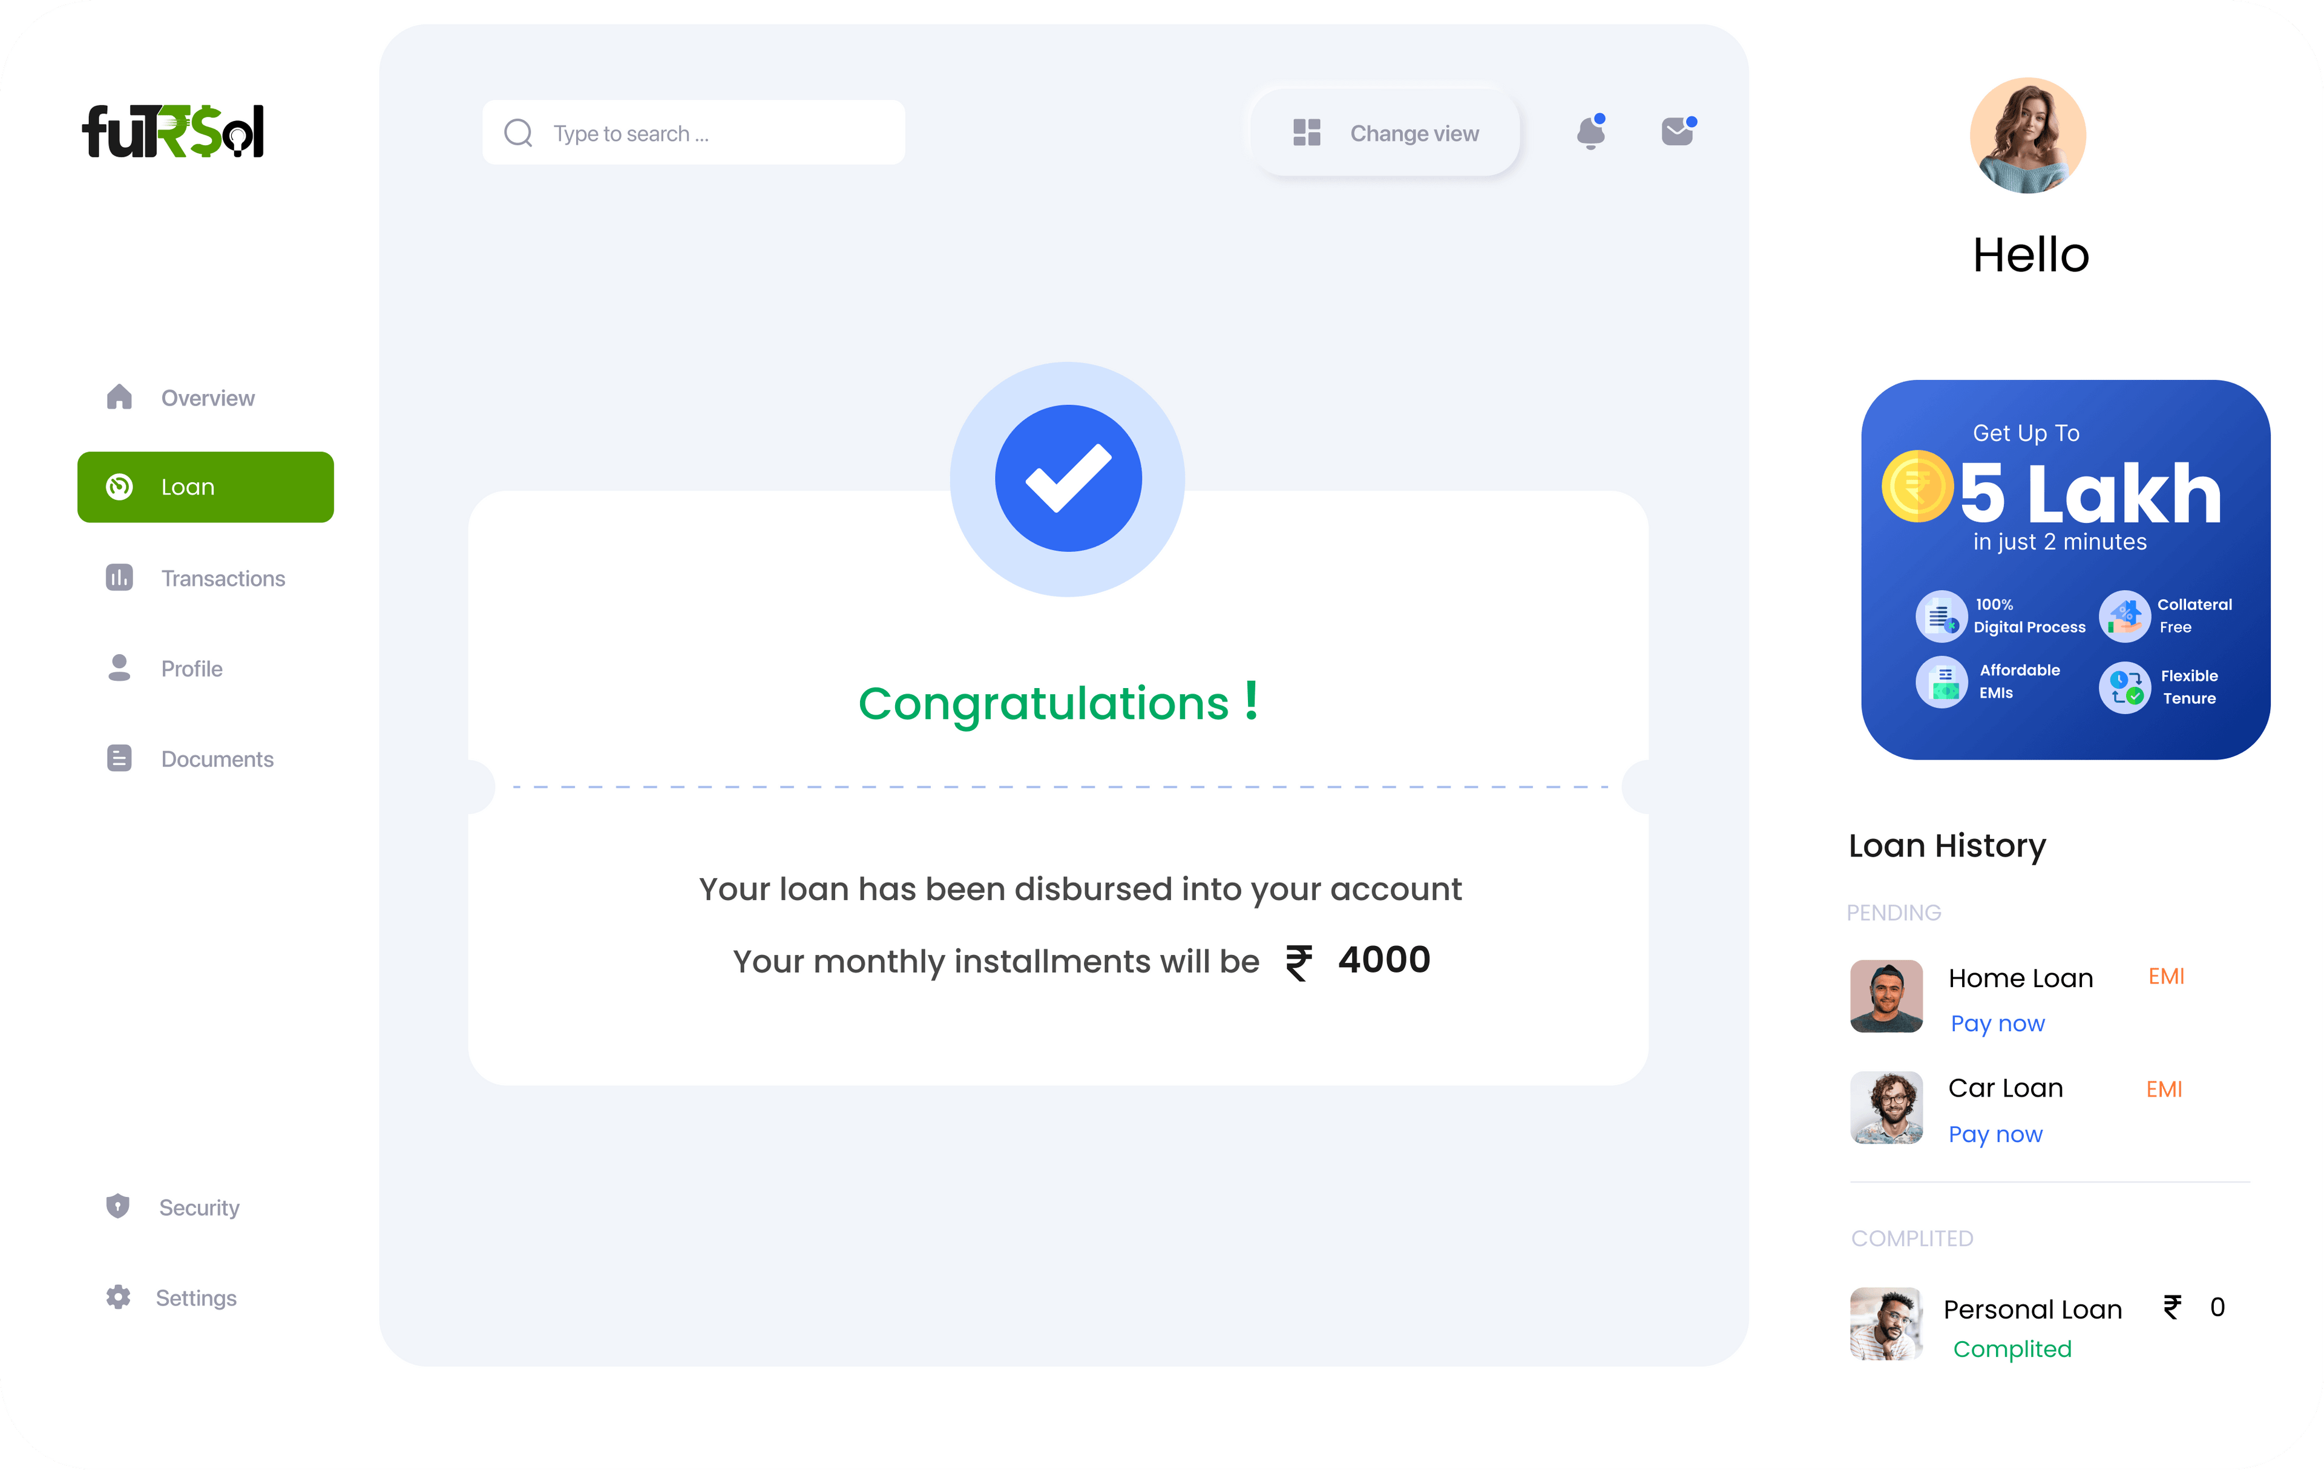
Task: Click the user profile avatar photo
Action: (2027, 135)
